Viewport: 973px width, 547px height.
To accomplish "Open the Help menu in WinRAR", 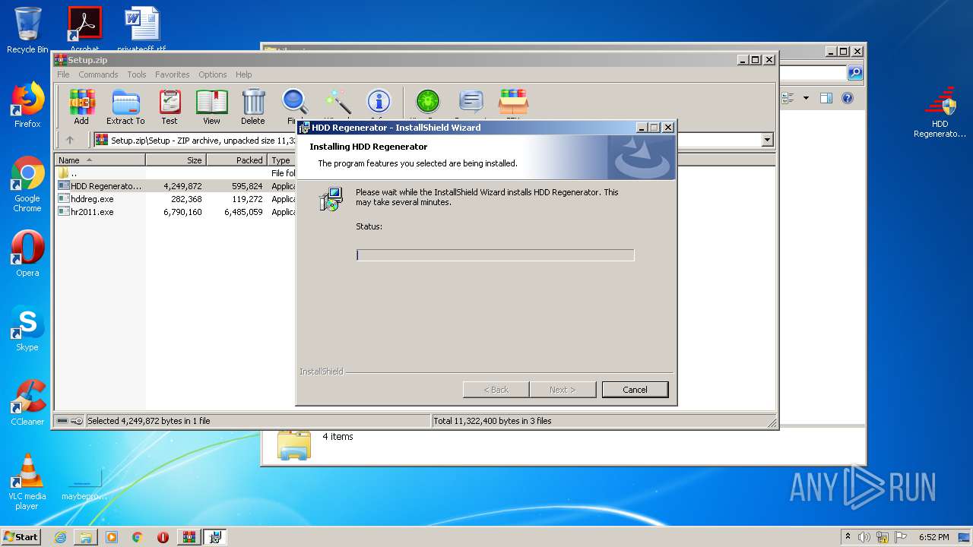I will click(243, 74).
